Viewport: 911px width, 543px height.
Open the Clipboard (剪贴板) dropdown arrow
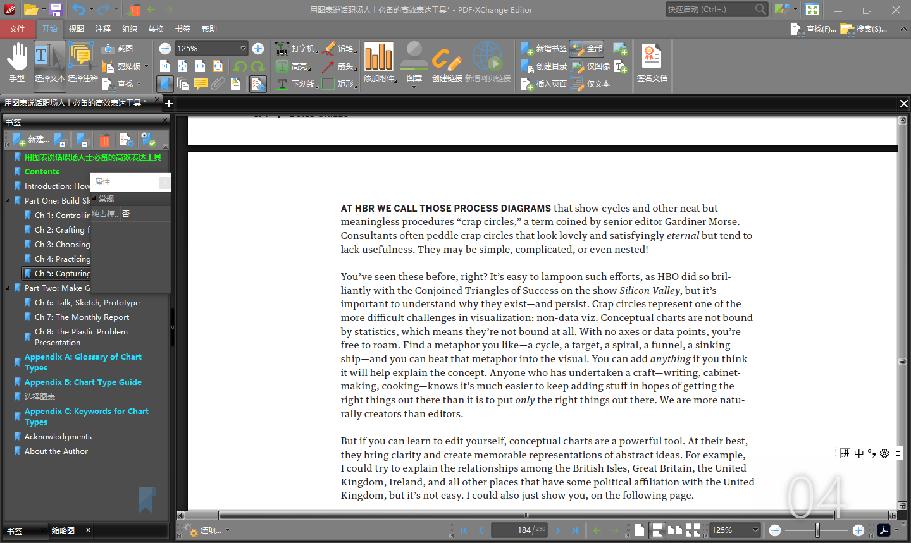tap(146, 66)
